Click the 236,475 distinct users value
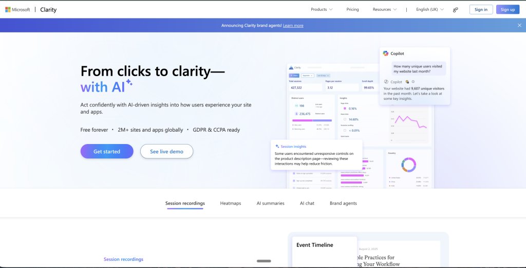 (305, 114)
